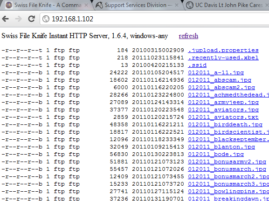Click the purple refresh link
269x201 pixels.
click(x=188, y=36)
